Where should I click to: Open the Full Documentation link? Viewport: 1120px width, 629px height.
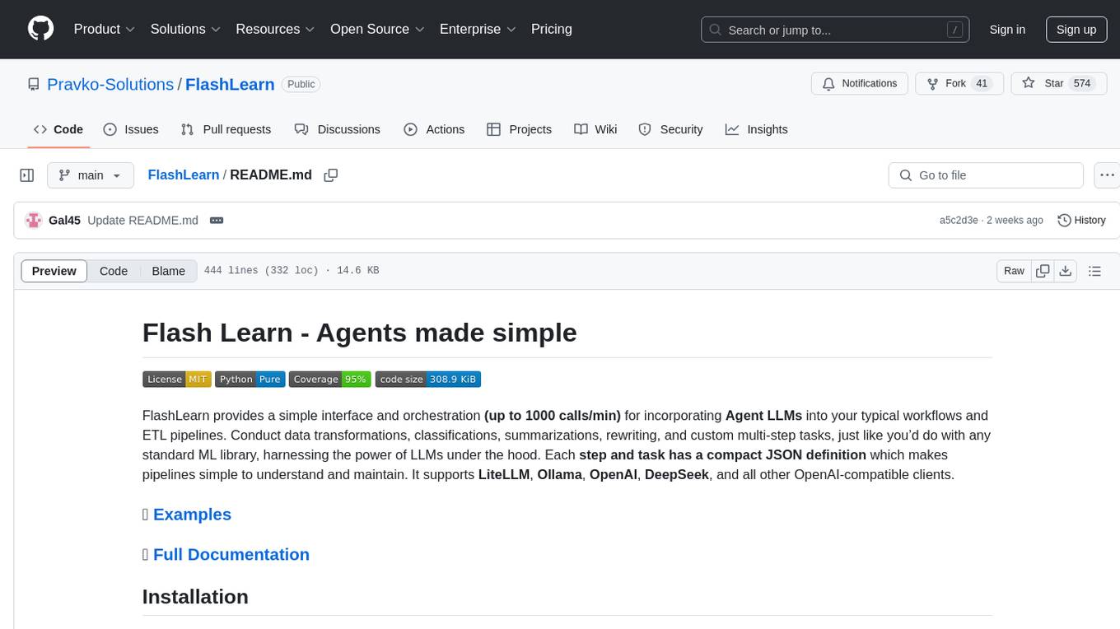pos(231,555)
